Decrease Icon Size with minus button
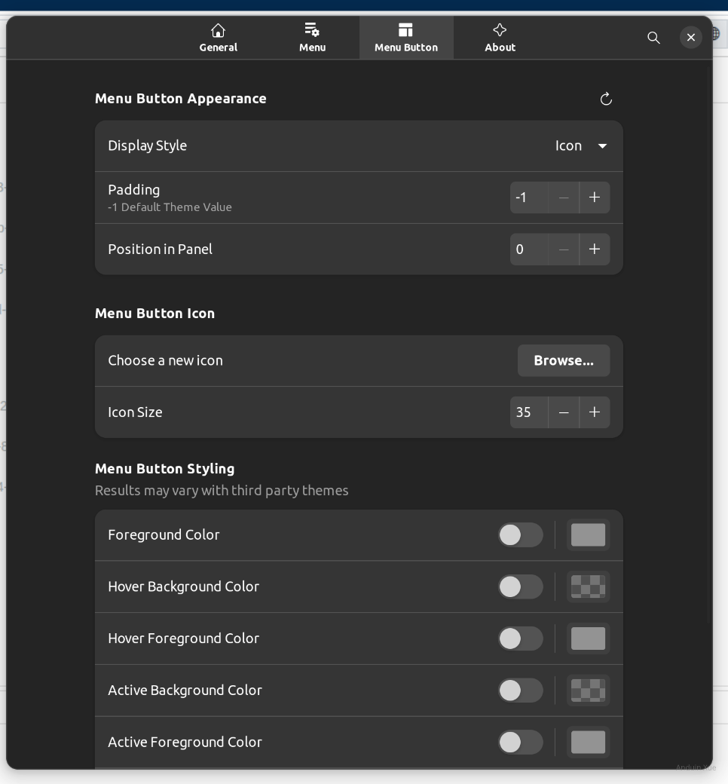This screenshot has height=784, width=728. (564, 412)
